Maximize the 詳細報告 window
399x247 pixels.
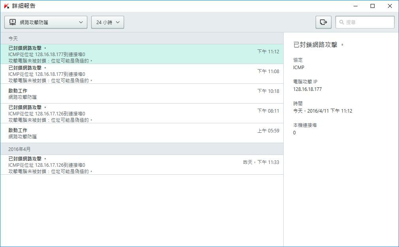click(x=373, y=6)
